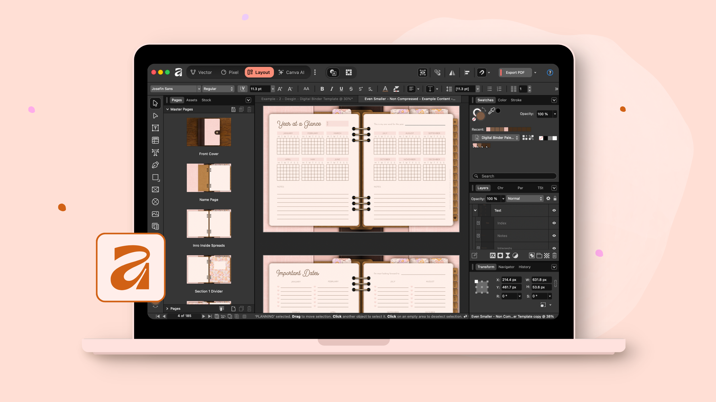
Task: Toggle the layer lock icon
Action: point(555,198)
